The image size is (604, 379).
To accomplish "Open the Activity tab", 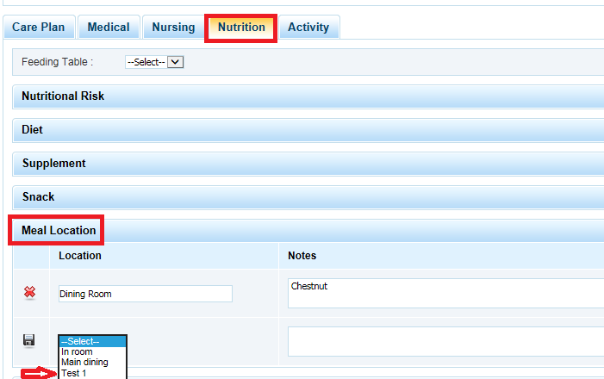I will 308,28.
